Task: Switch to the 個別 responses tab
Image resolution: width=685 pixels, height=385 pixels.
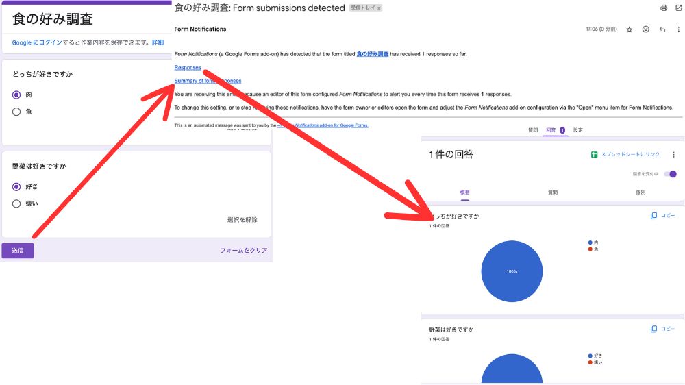Action: [640, 192]
